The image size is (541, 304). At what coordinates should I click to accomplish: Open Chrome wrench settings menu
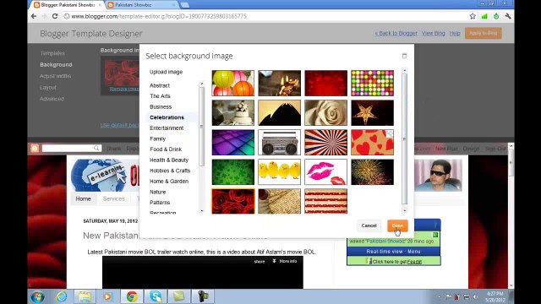(507, 16)
